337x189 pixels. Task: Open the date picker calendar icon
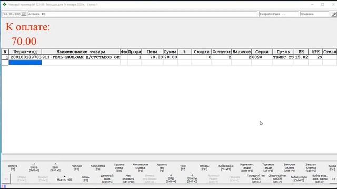(24, 14)
